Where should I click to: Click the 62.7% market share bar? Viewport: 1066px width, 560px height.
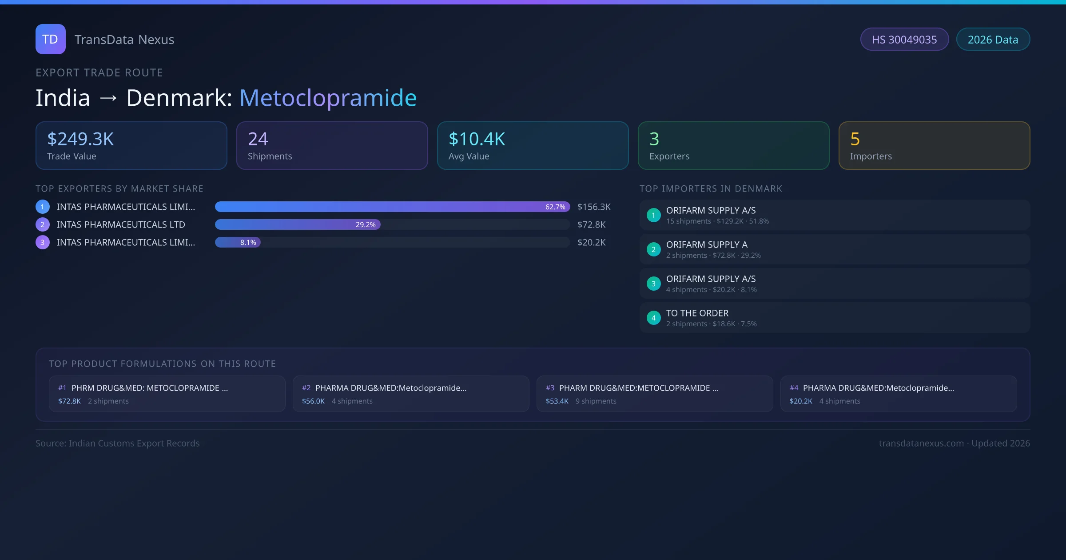tap(392, 207)
